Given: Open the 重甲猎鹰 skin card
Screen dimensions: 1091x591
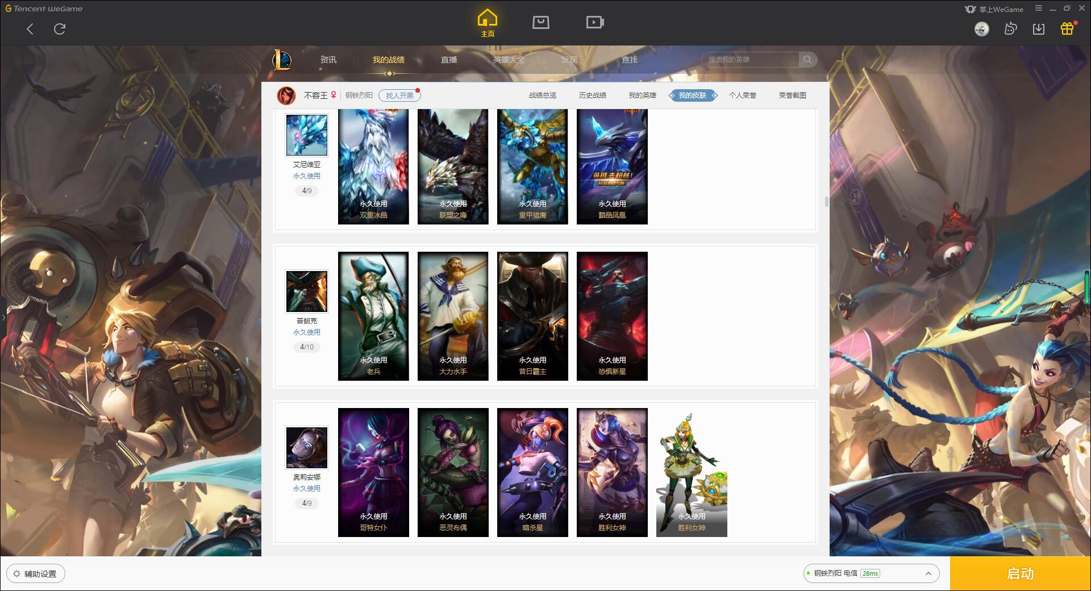Looking at the screenshot, I should point(532,167).
